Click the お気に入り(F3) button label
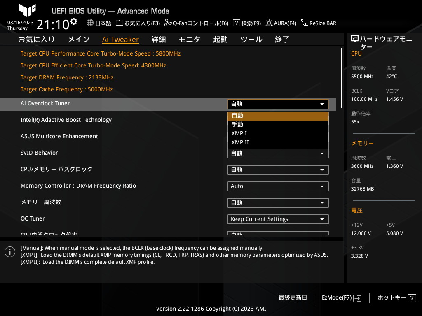This screenshot has height=316, width=422. [x=142, y=23]
